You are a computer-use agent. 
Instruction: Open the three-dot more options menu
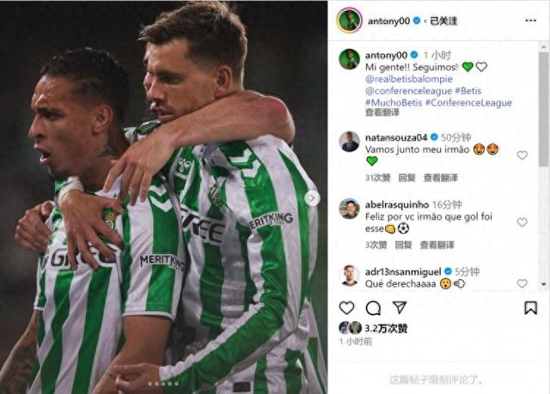531,21
